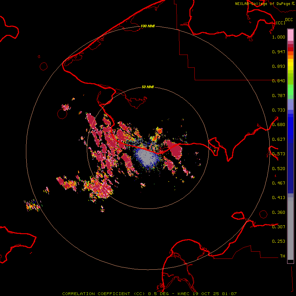
Task: Click the 50 NMI range ring label
Action: pyautogui.click(x=148, y=87)
